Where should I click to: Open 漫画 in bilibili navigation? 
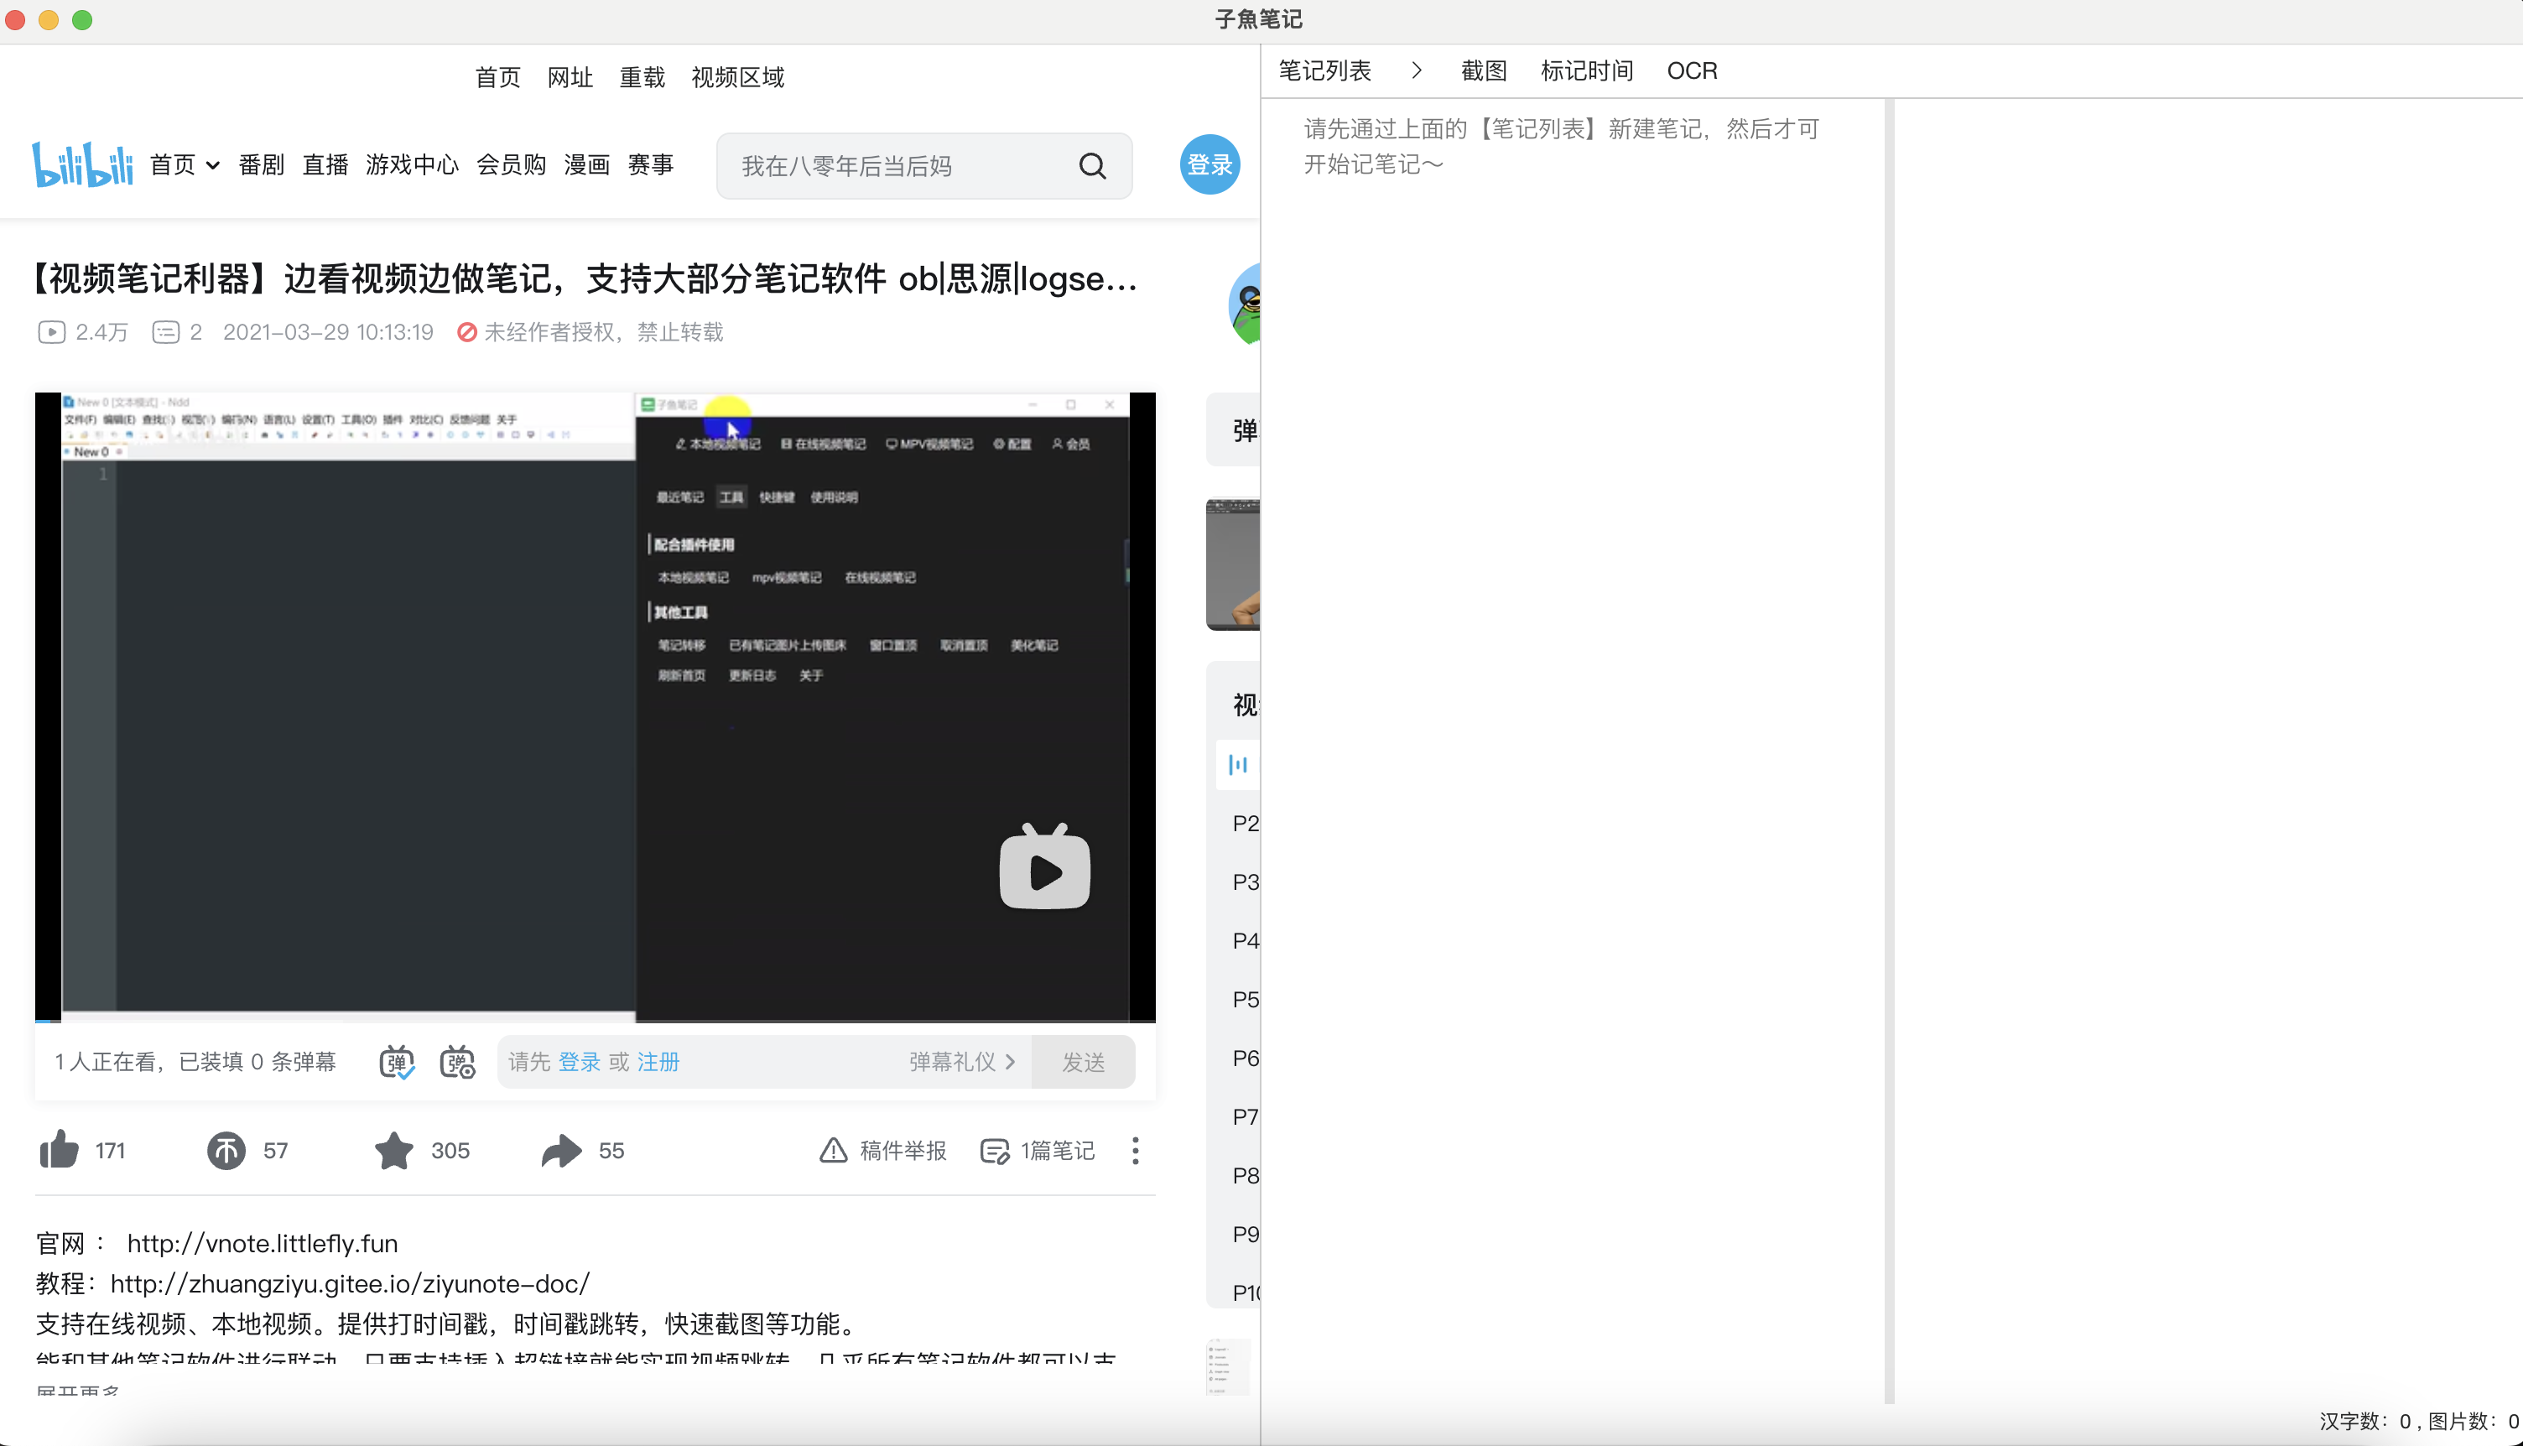(x=587, y=165)
